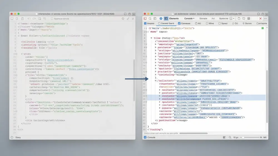The height and width of the screenshot is (156, 278).
Task: Click the gray square icon next to split-pane
Action: [x=249, y=18]
